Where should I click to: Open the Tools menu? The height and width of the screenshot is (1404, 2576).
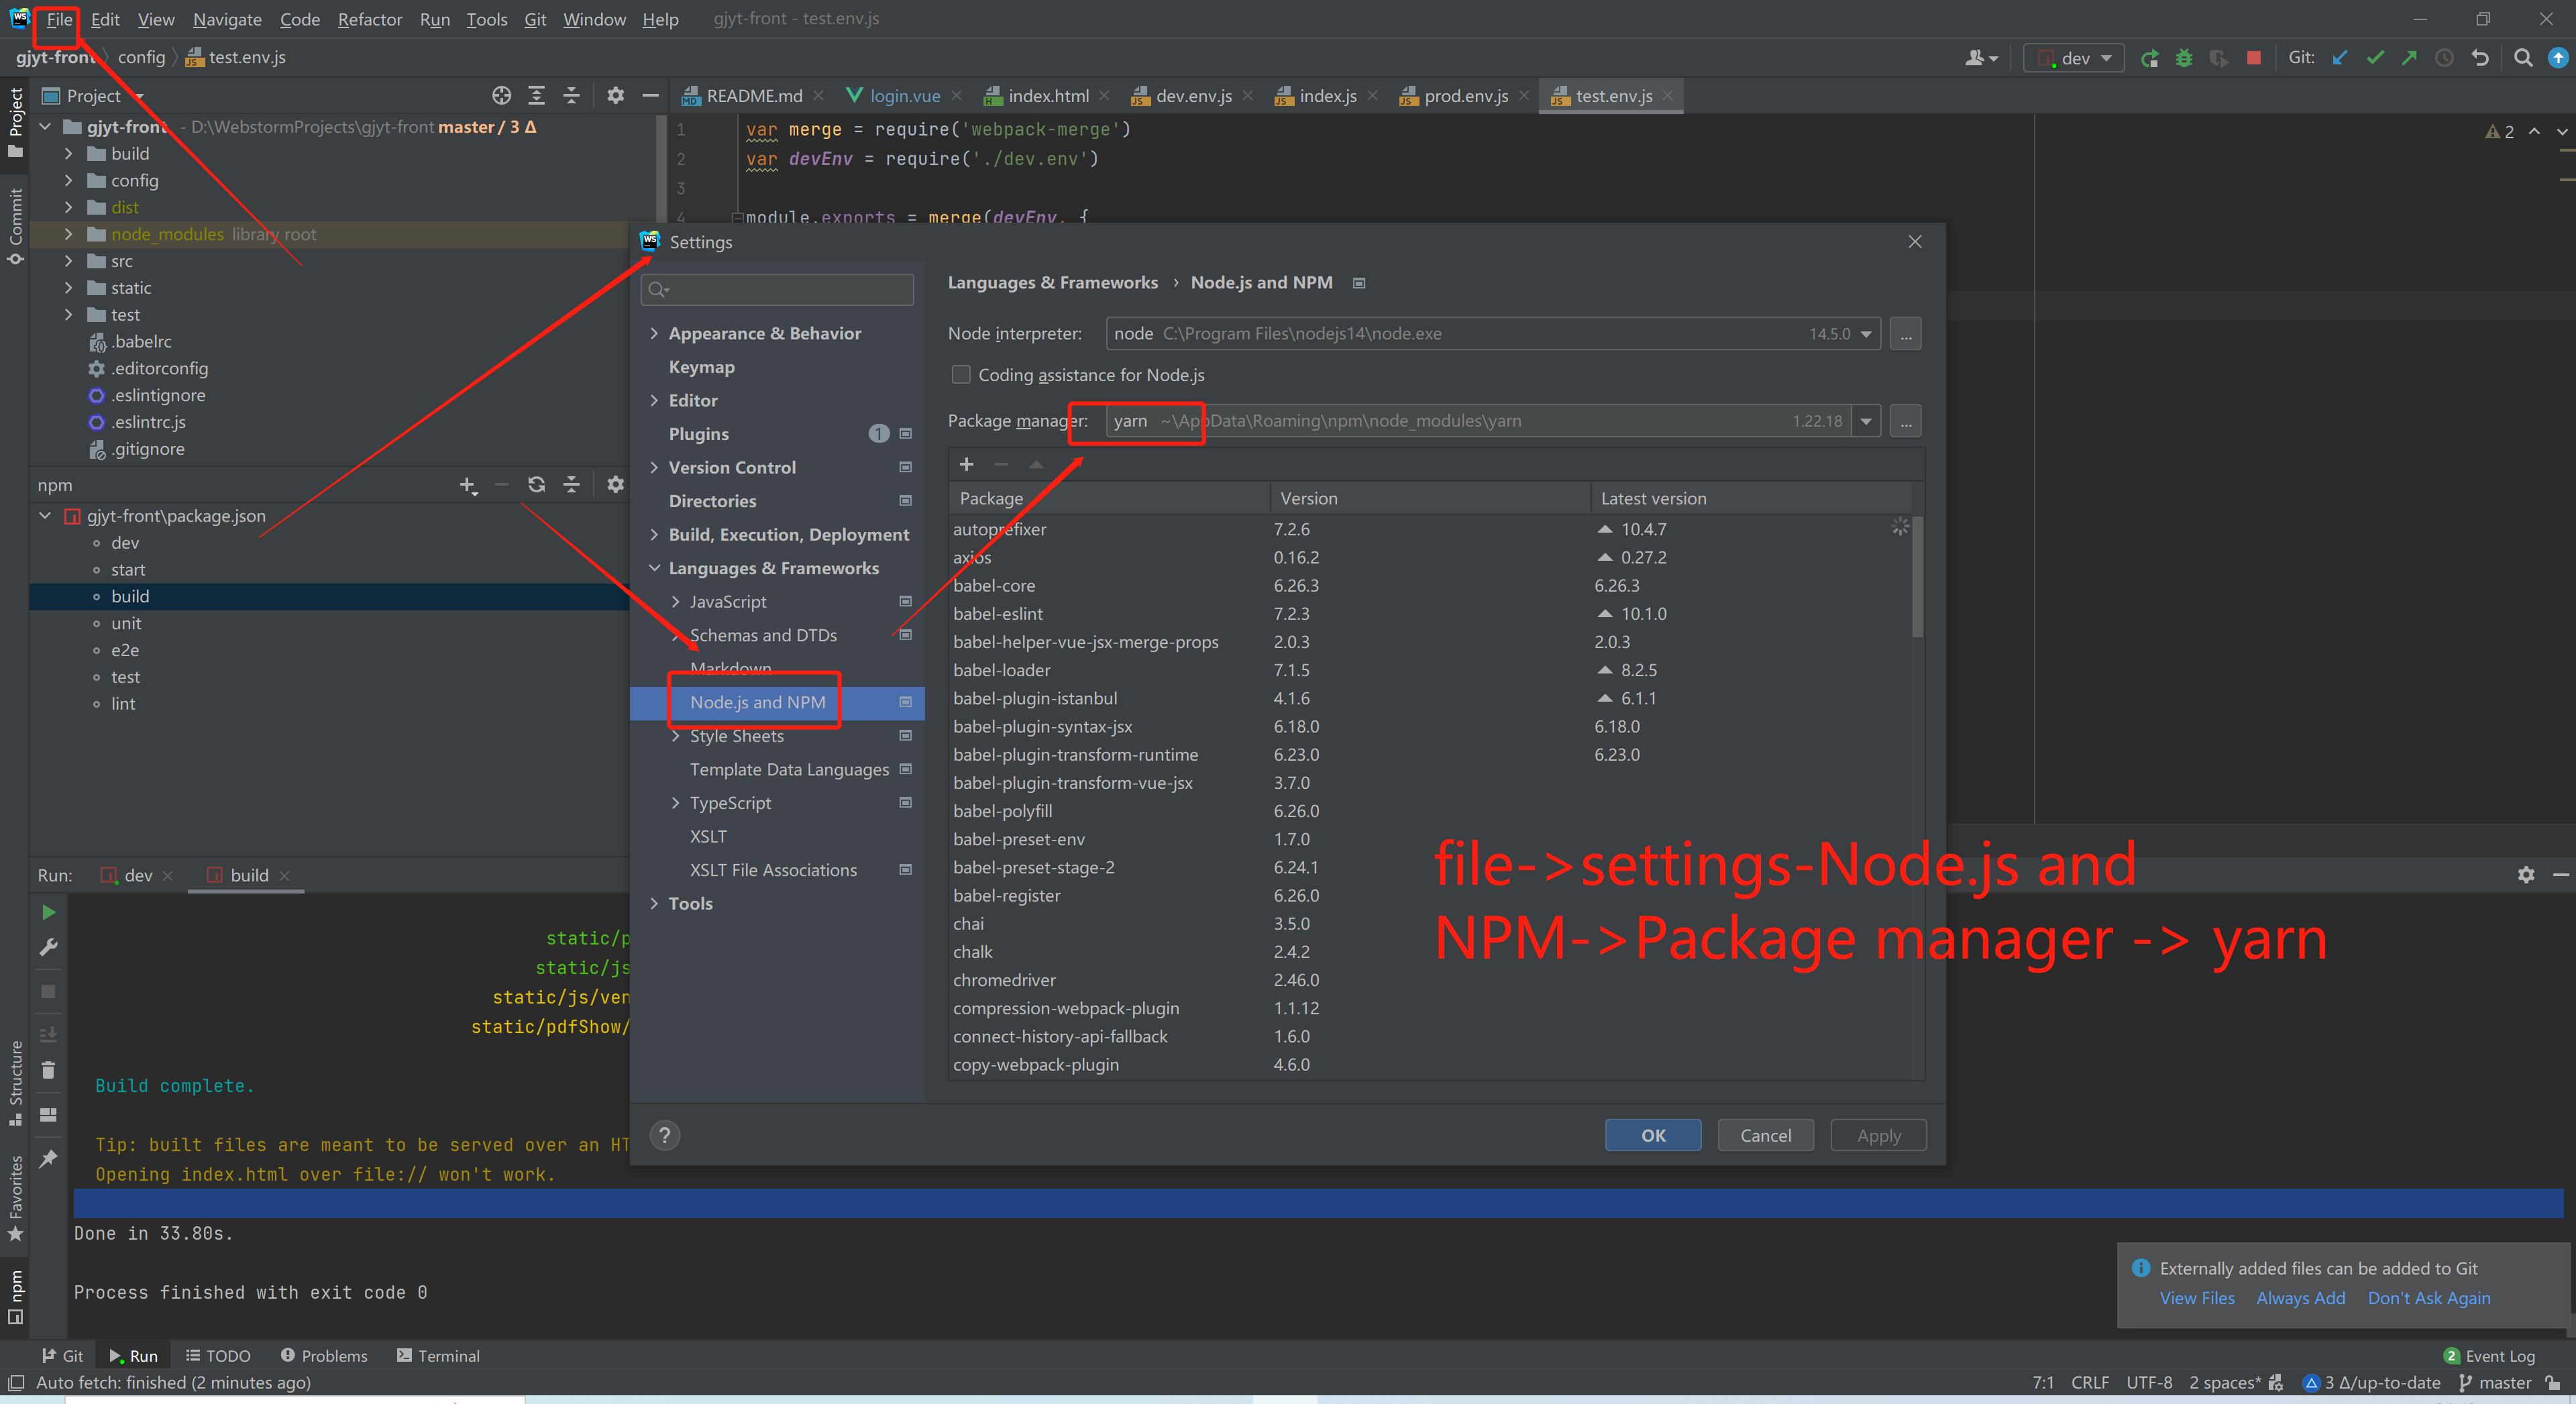(x=486, y=19)
